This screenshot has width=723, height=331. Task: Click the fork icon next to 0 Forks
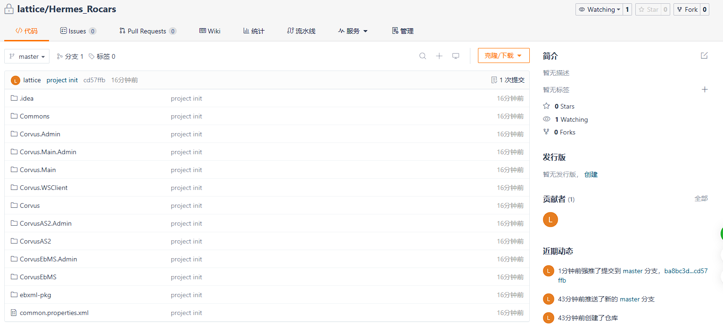click(546, 132)
